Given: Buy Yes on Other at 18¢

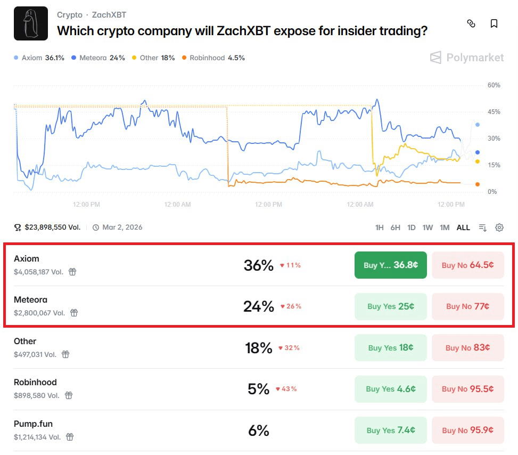Looking at the screenshot, I should click(x=390, y=348).
